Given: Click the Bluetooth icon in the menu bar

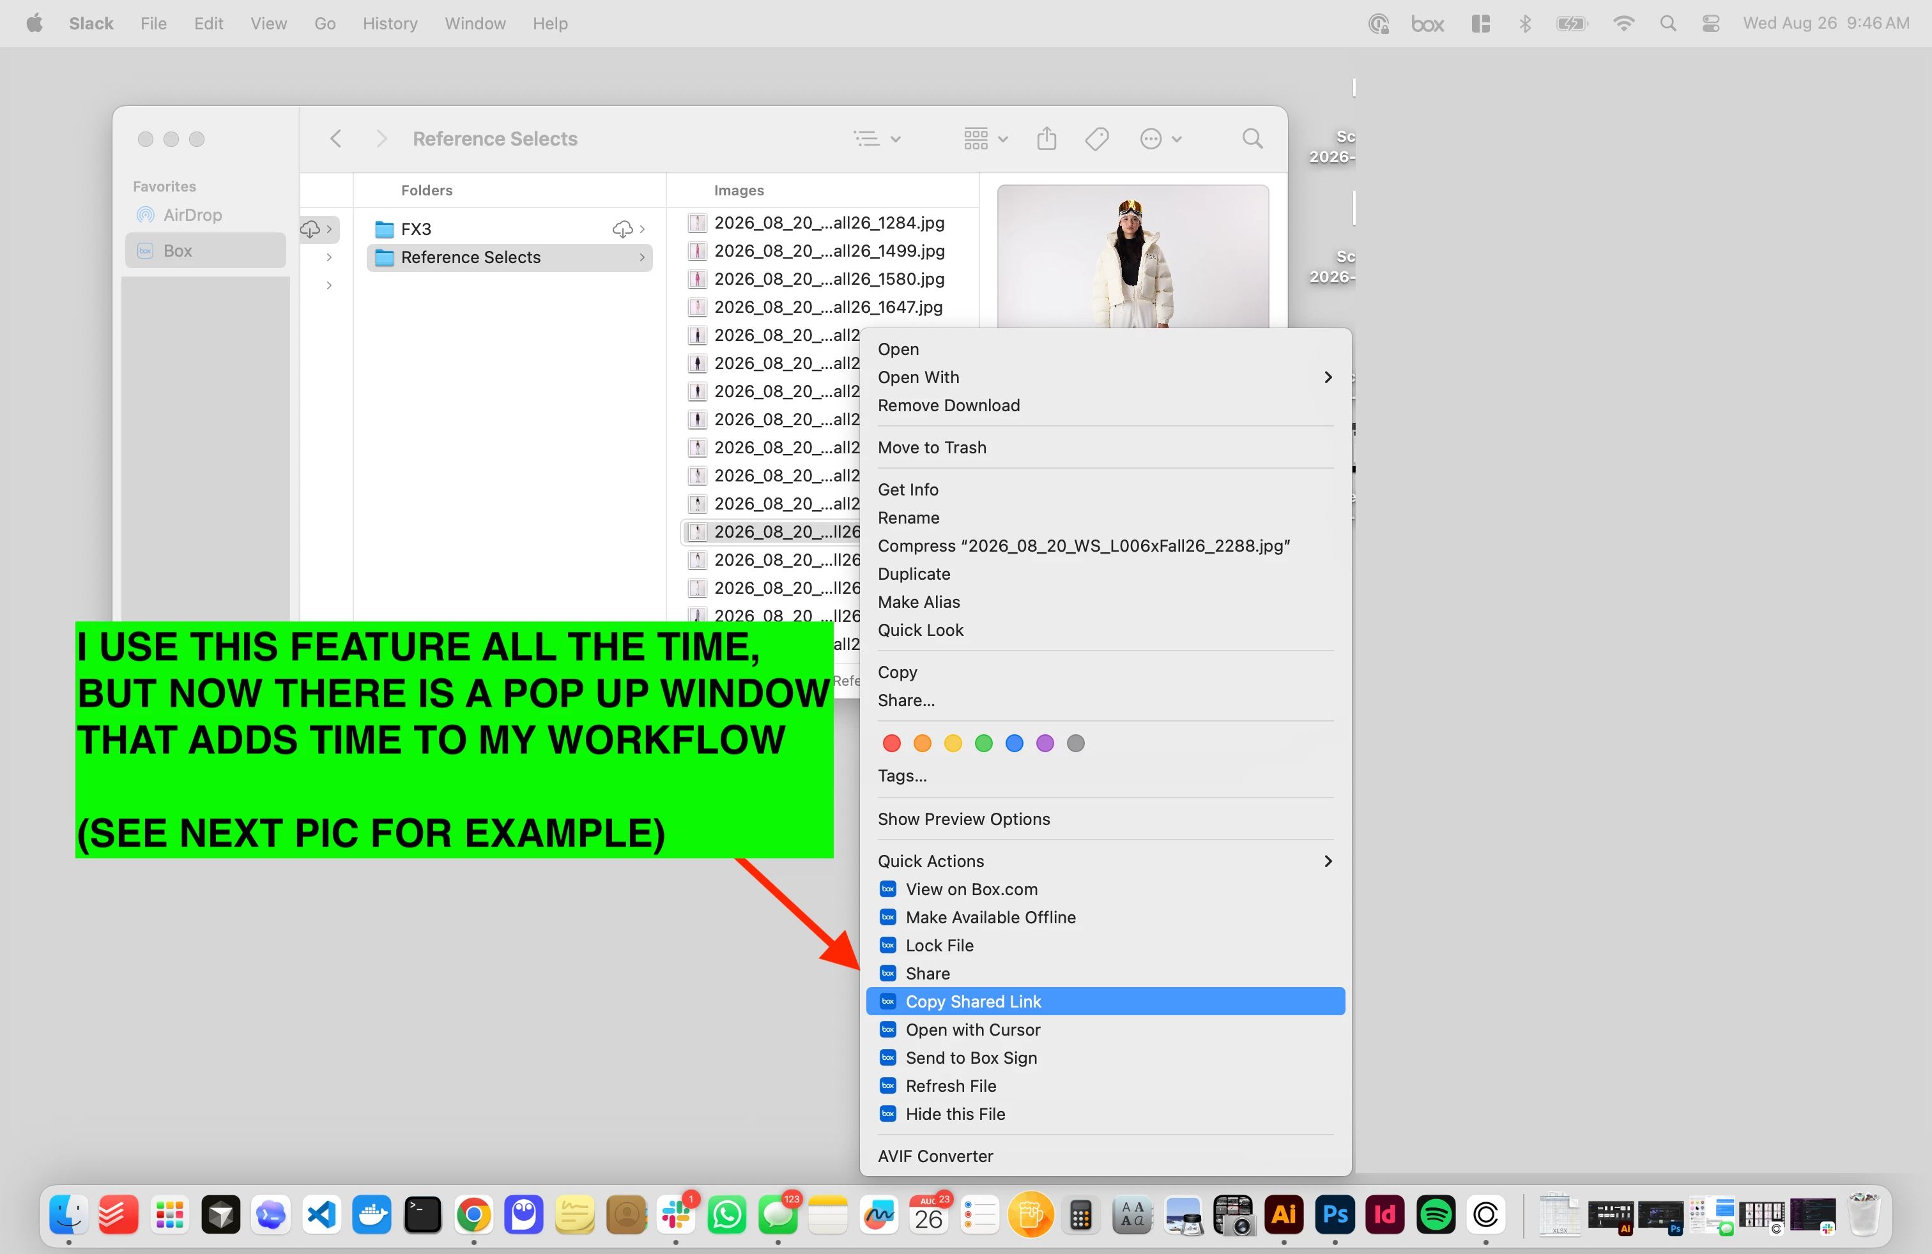Looking at the screenshot, I should pos(1525,24).
